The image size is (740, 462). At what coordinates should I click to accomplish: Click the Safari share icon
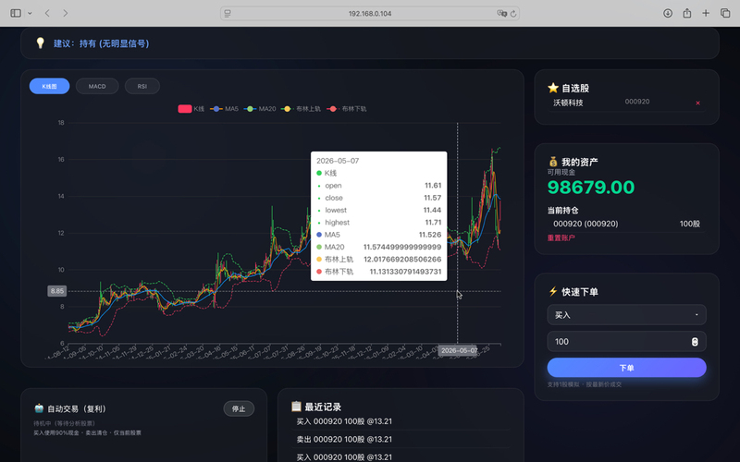pos(687,13)
